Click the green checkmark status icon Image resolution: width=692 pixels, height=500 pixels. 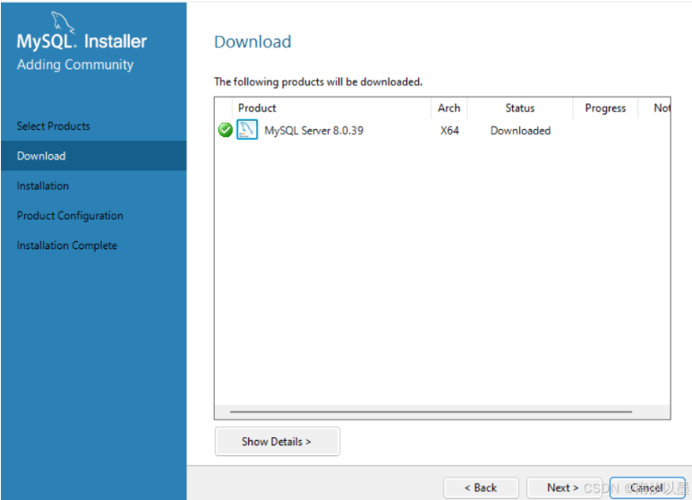[x=226, y=131]
